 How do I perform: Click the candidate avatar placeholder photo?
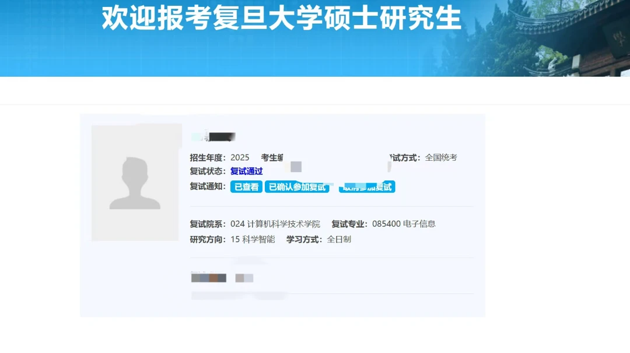(135, 182)
